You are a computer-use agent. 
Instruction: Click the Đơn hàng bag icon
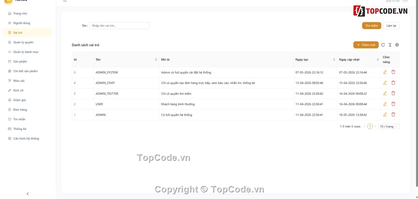10,109
